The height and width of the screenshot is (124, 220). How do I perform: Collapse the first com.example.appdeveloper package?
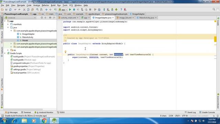[11, 31]
